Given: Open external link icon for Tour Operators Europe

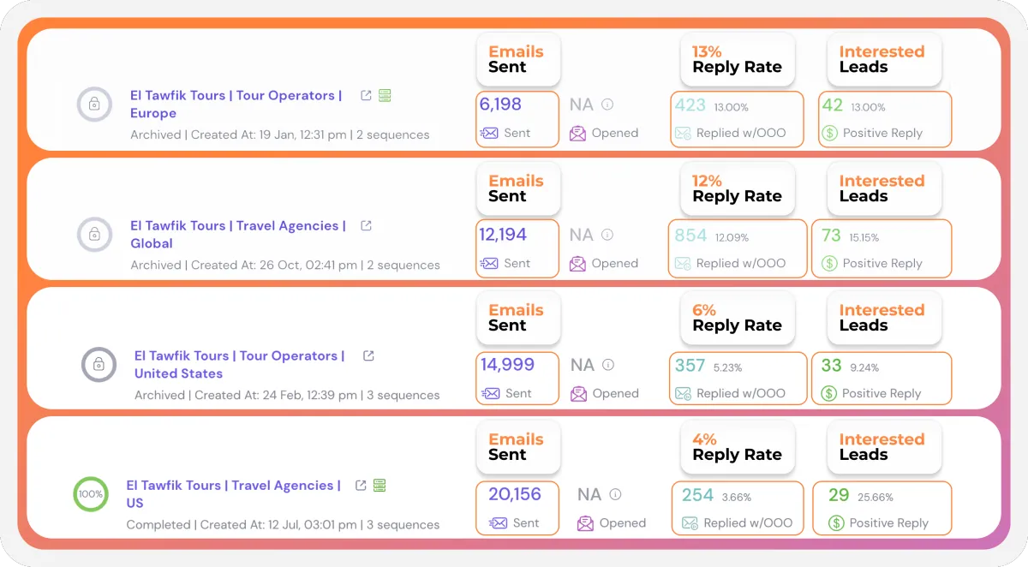Looking at the screenshot, I should (x=366, y=95).
